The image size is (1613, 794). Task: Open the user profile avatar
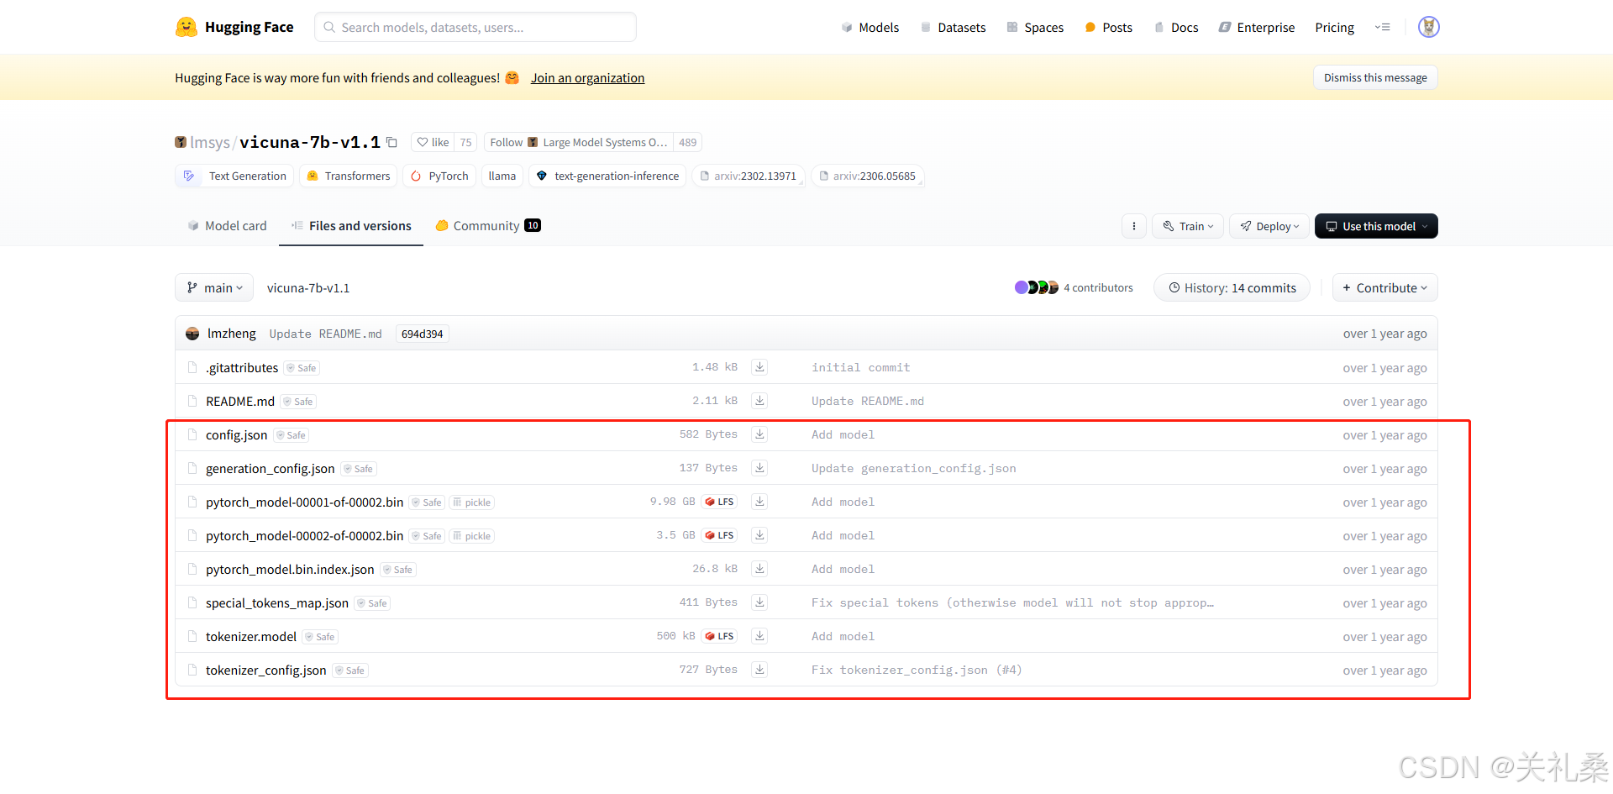[x=1428, y=27]
